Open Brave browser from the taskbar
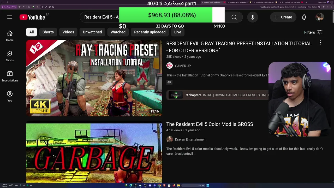The image size is (334, 188). tap(164, 185)
